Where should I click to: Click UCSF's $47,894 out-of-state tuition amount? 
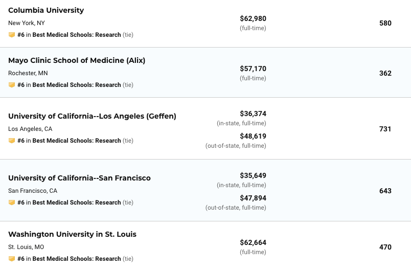coord(253,198)
